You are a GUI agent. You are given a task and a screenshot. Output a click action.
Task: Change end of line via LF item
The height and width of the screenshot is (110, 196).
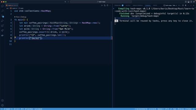click(x=171, y=109)
